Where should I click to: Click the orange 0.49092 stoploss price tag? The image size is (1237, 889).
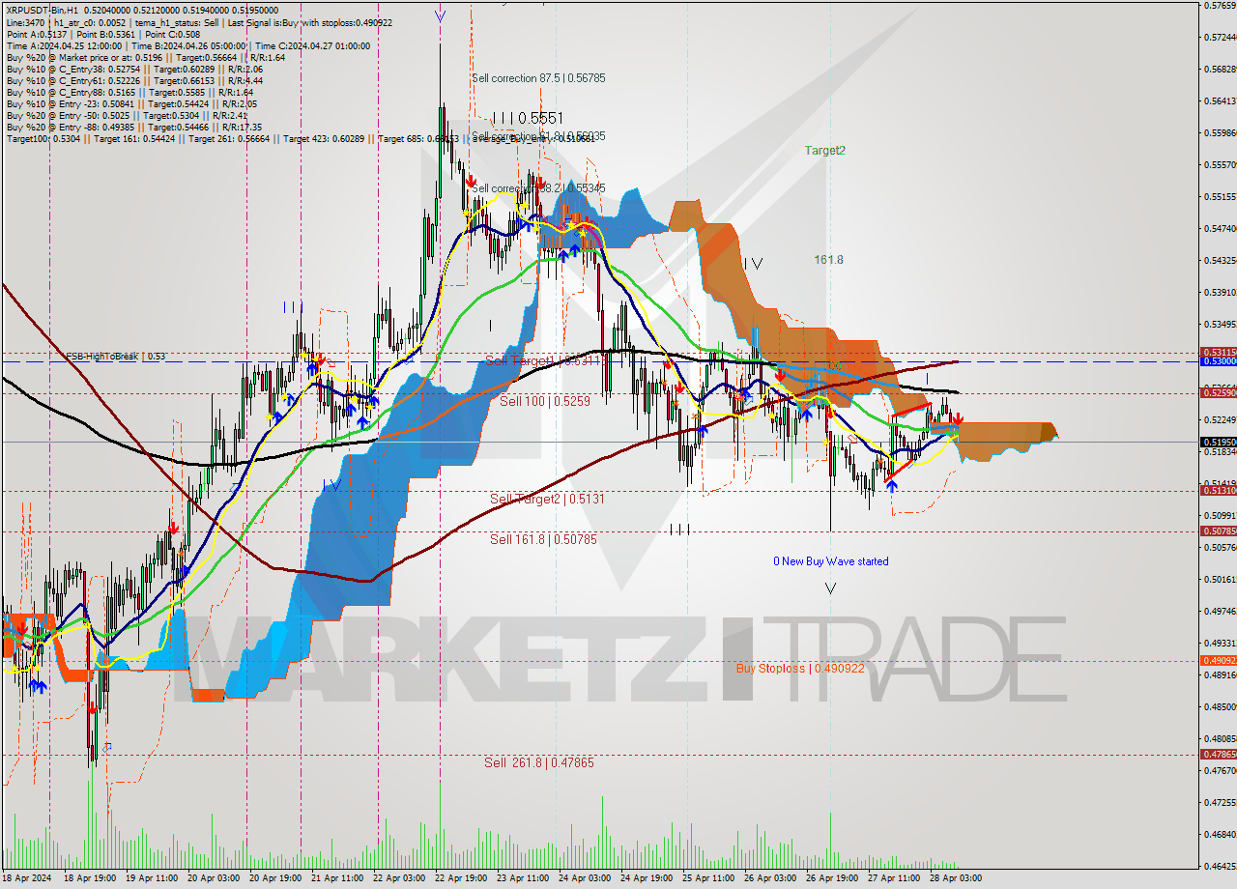(x=1218, y=661)
